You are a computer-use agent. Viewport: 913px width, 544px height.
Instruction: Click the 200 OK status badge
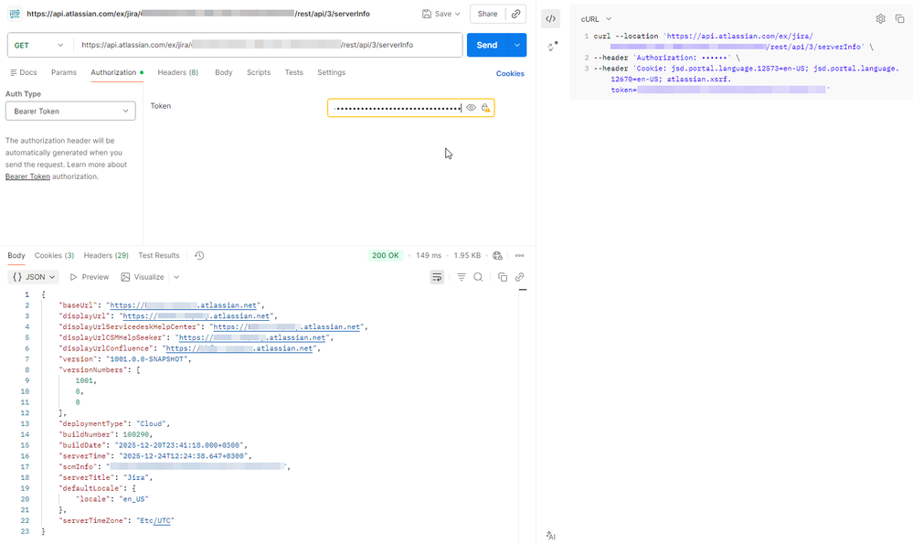(x=386, y=255)
